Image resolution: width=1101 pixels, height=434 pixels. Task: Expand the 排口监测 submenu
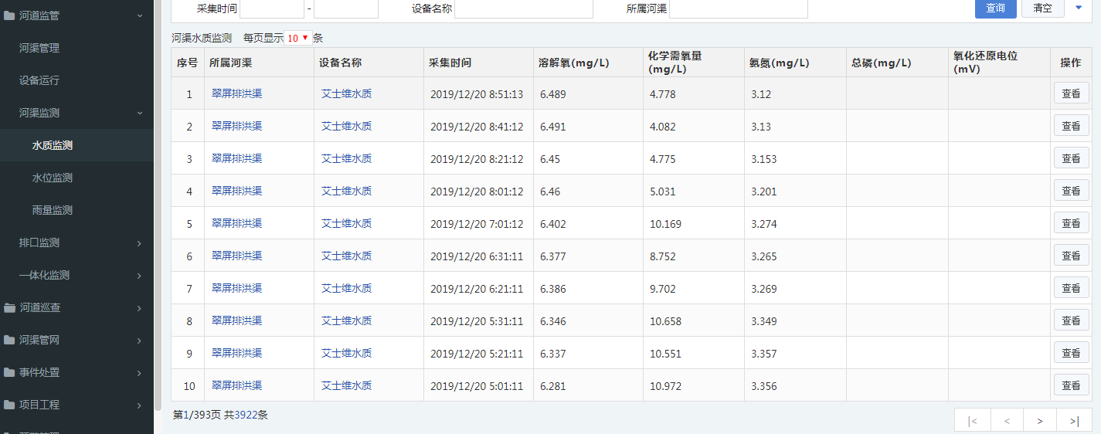pos(139,243)
